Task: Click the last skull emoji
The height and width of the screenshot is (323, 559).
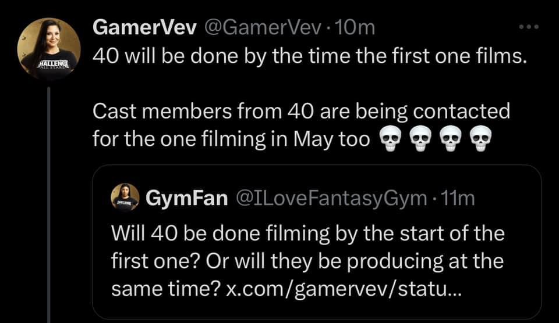Action: tap(481, 138)
